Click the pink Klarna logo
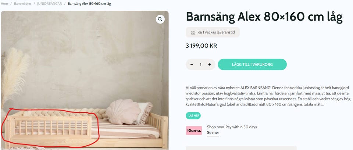Screen dimensions: 353x150 pyautogui.click(x=194, y=131)
